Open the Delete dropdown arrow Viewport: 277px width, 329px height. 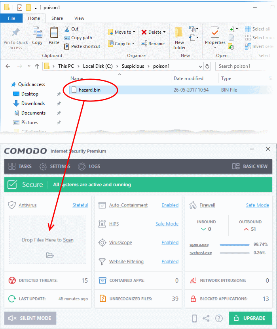[x=165, y=32]
